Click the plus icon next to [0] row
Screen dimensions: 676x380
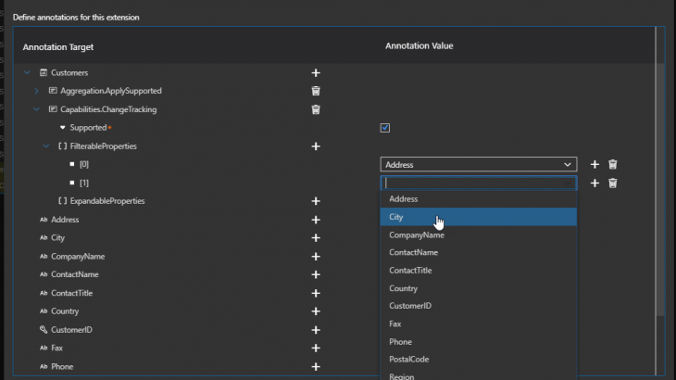pyautogui.click(x=595, y=165)
